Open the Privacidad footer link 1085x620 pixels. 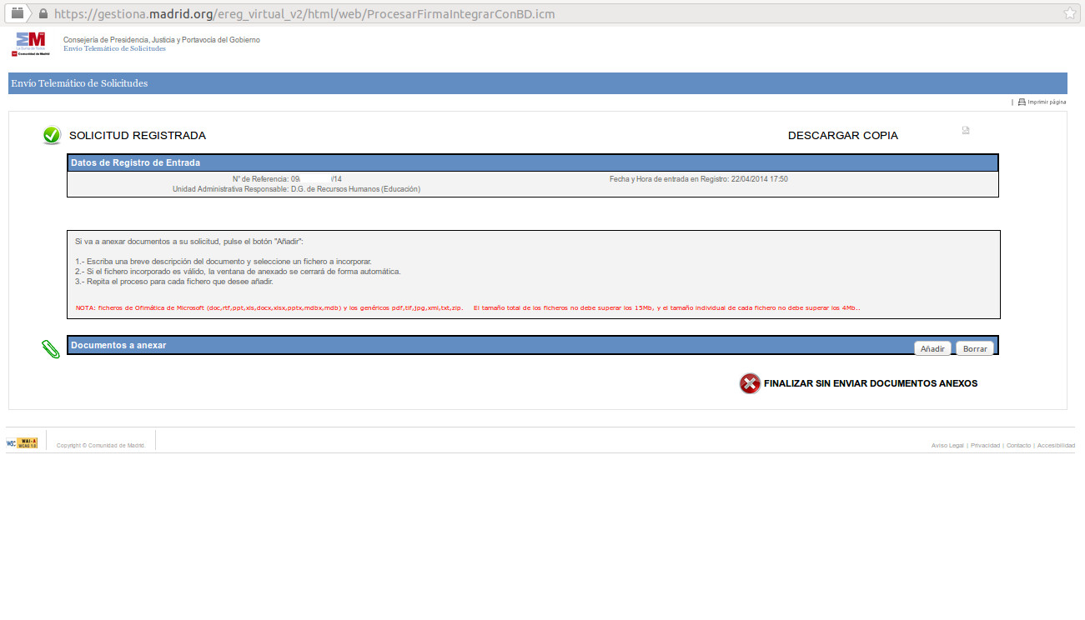click(x=985, y=446)
